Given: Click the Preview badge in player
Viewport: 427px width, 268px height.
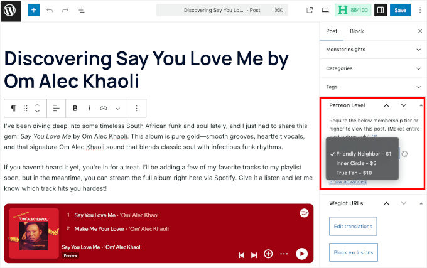Looking at the screenshot, I should (70, 255).
